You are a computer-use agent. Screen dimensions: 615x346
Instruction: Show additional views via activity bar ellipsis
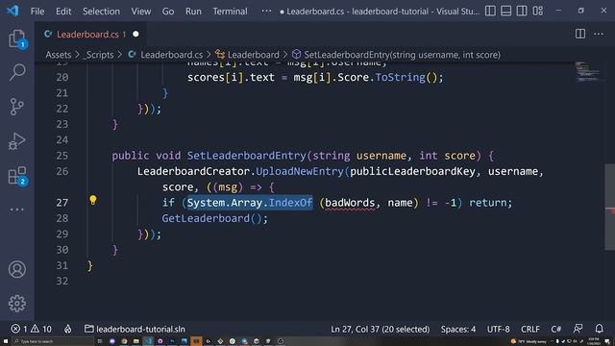[x=17, y=210]
